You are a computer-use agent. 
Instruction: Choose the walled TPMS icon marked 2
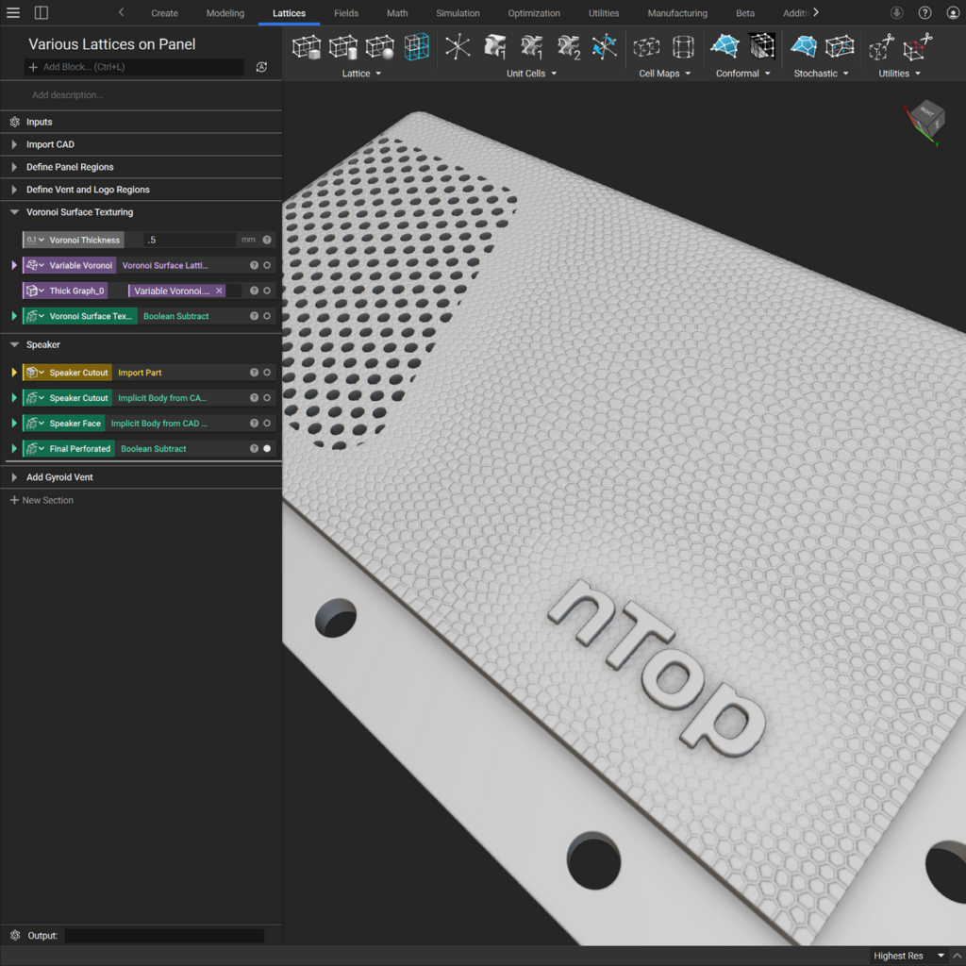(568, 47)
